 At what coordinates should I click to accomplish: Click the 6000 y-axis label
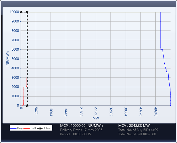[15, 49]
